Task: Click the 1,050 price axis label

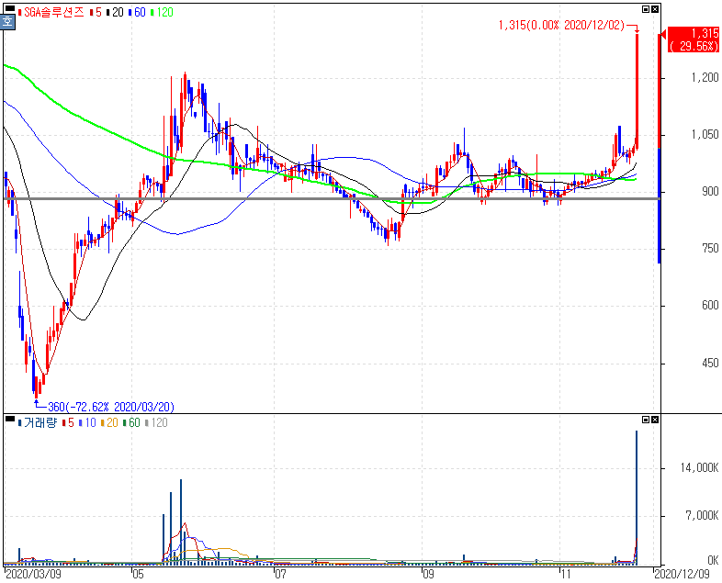Action: pyautogui.click(x=705, y=134)
